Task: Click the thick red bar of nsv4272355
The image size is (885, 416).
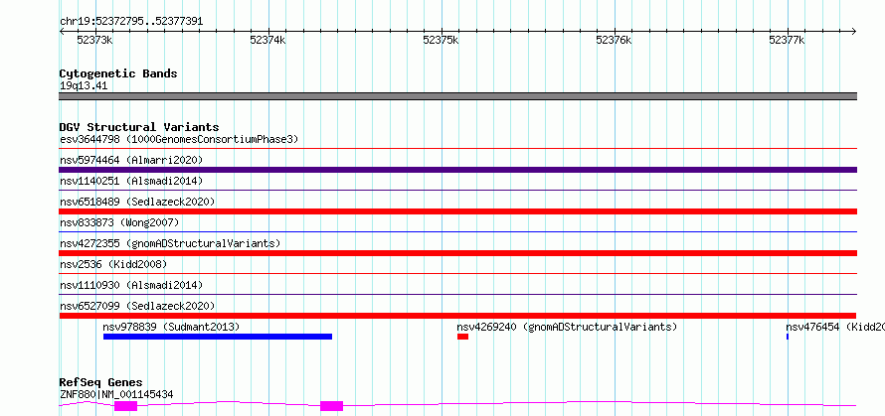Action: tap(457, 253)
